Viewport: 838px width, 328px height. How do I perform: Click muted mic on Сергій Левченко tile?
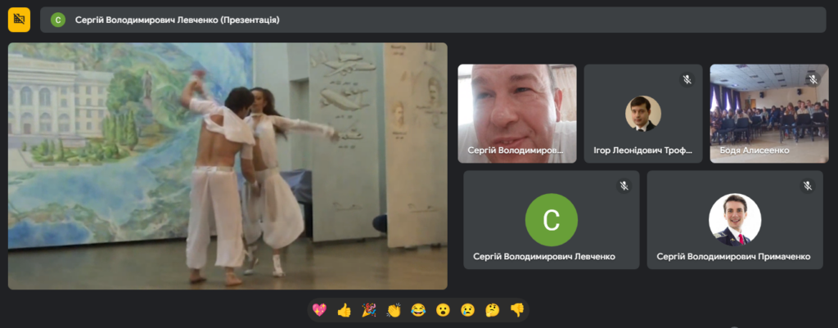tap(624, 186)
